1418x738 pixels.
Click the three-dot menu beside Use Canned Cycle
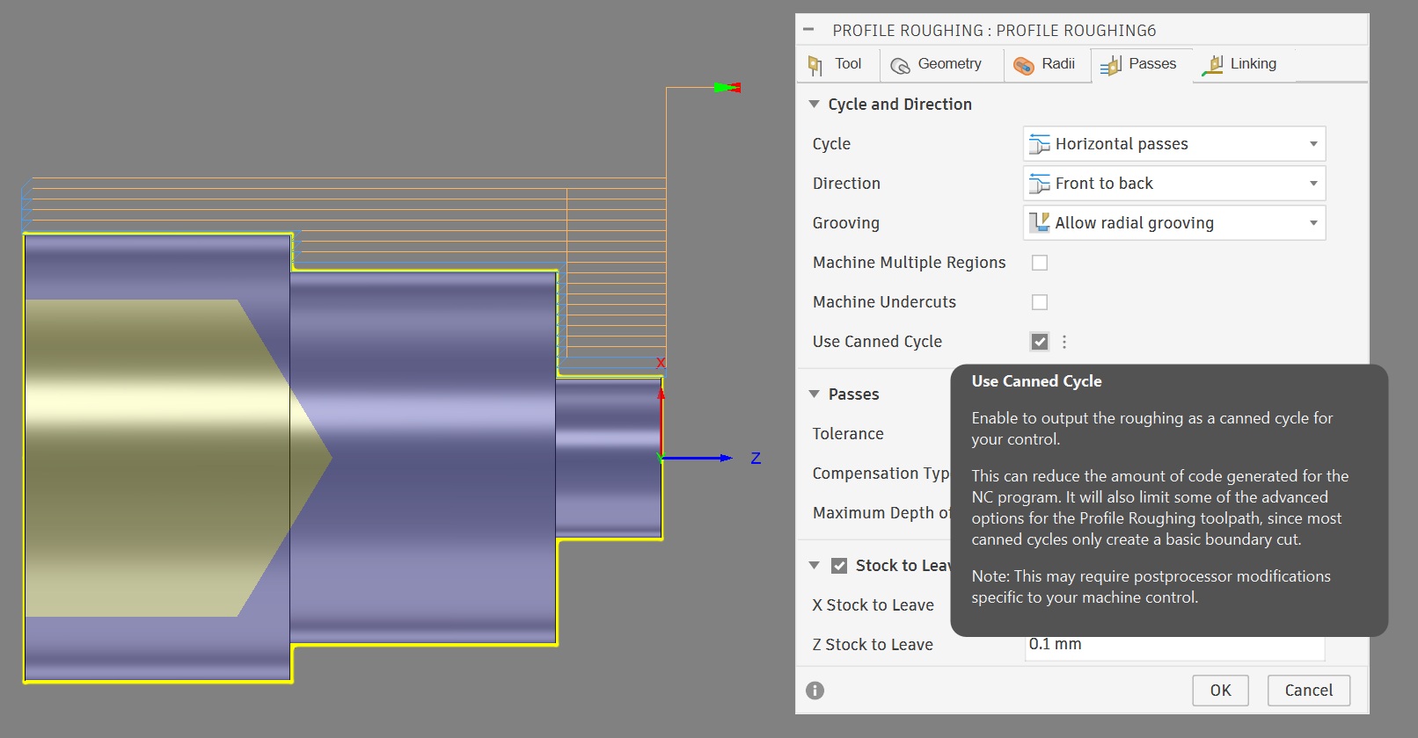click(x=1064, y=342)
